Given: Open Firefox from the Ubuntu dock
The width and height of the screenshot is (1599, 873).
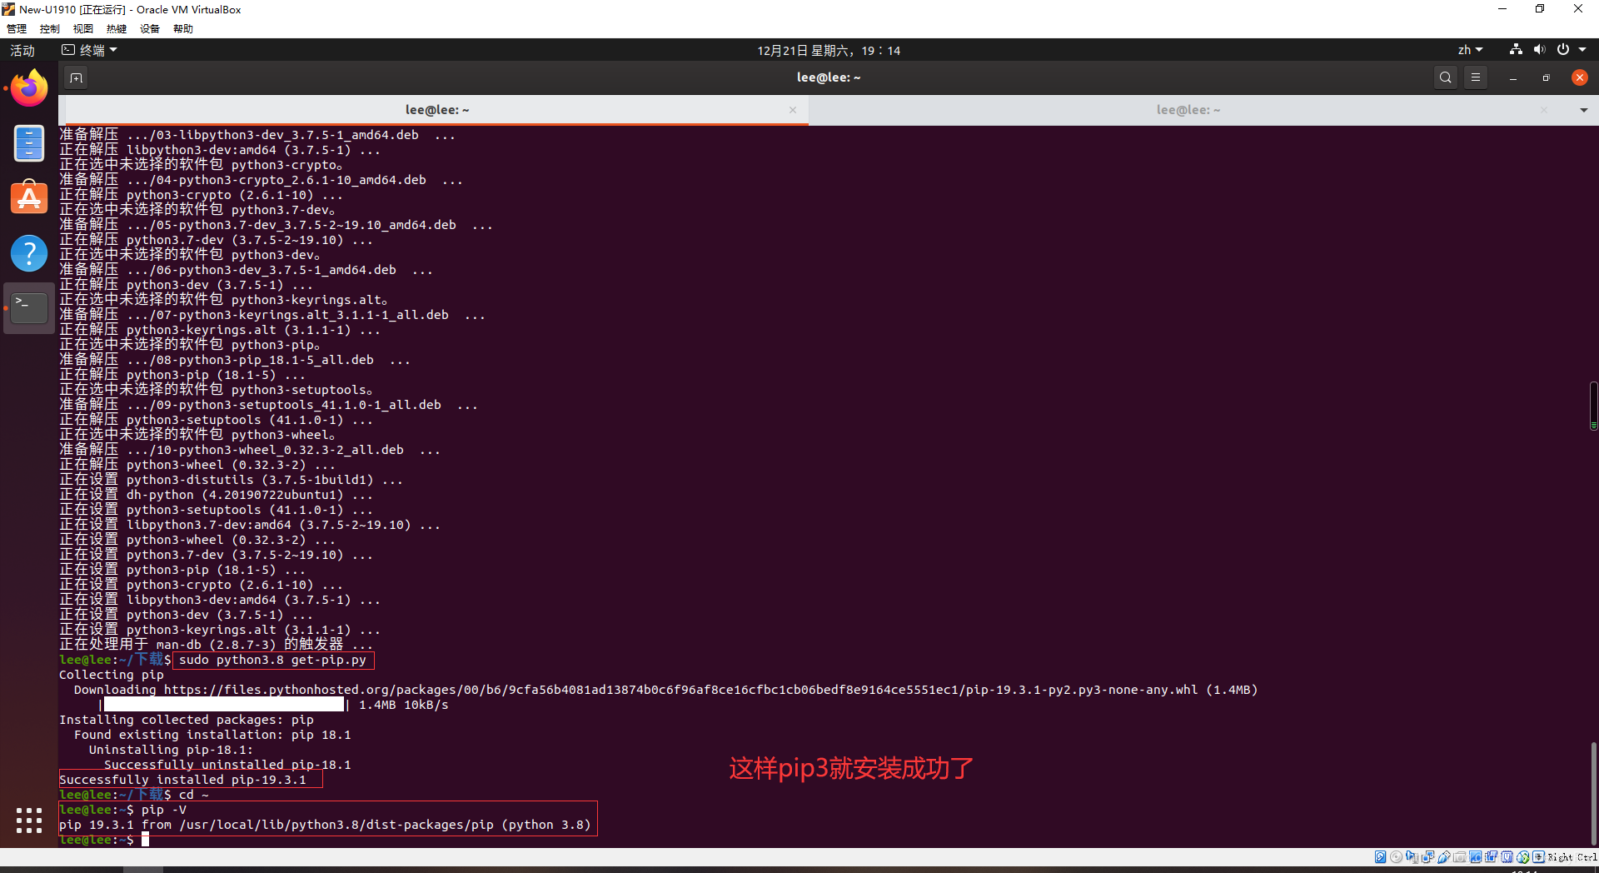Looking at the screenshot, I should coord(29,88).
